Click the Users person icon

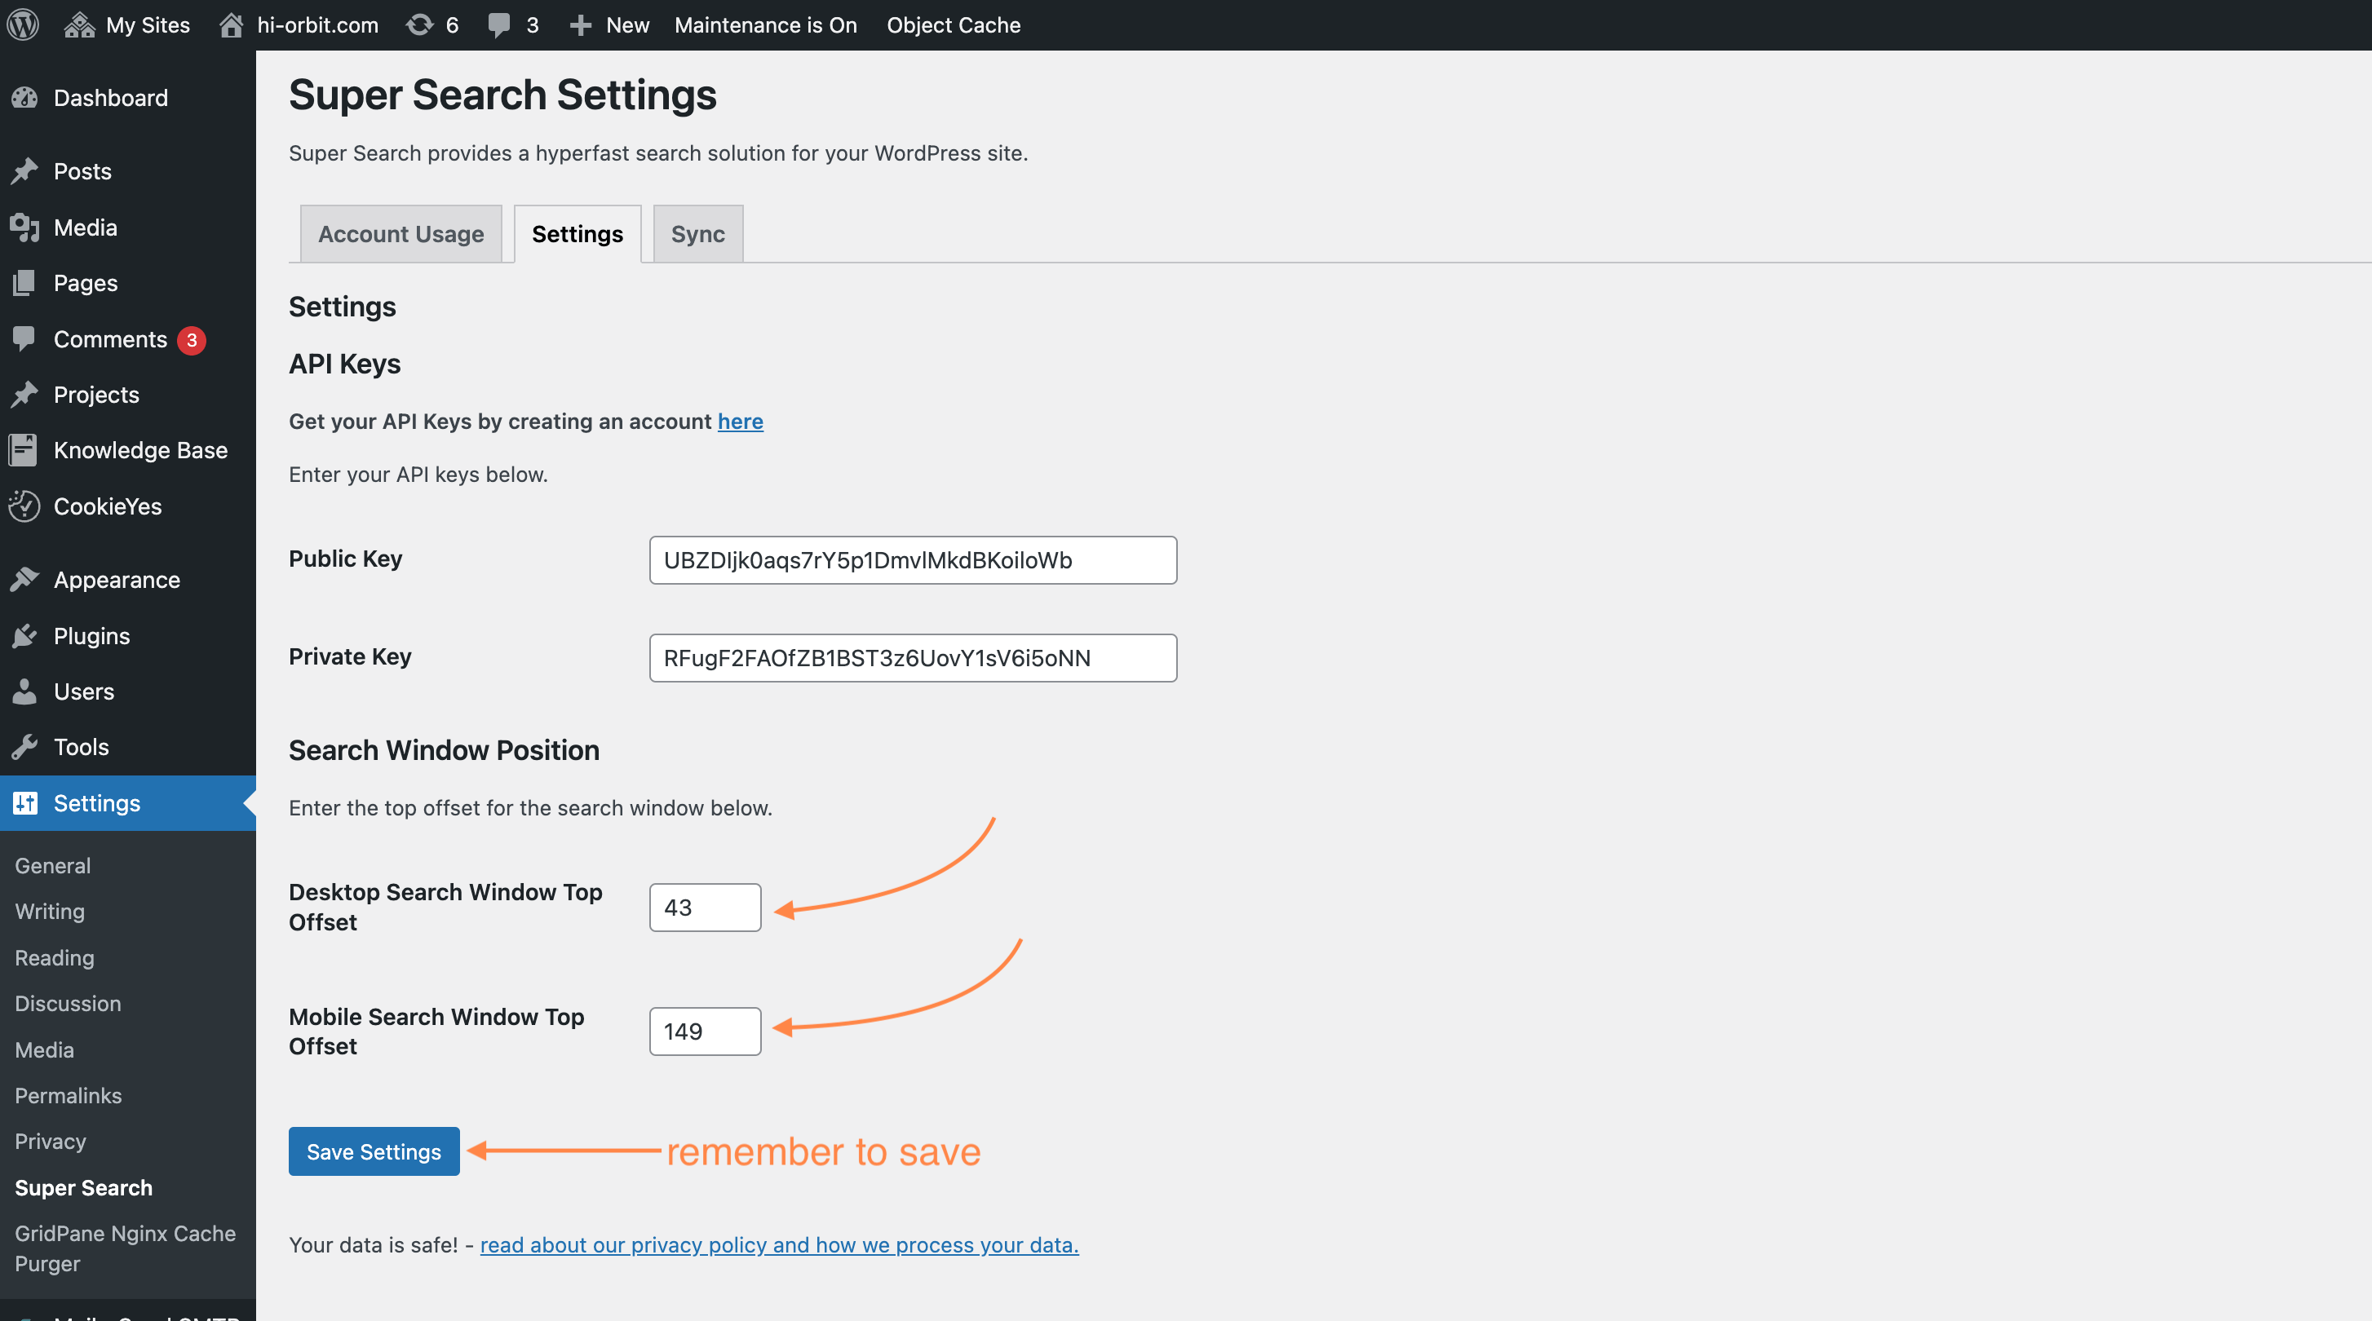click(24, 691)
